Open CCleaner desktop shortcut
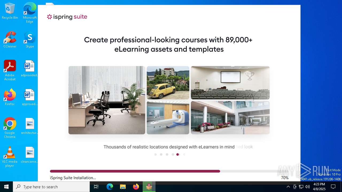The width and height of the screenshot is (342, 192). pos(10,40)
